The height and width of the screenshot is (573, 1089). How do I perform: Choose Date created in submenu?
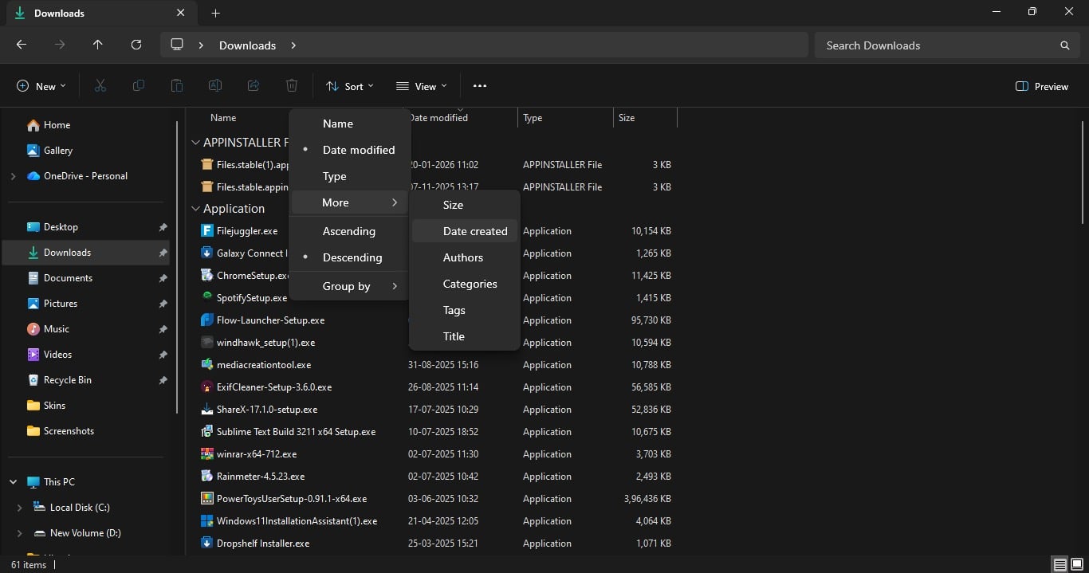click(465, 231)
